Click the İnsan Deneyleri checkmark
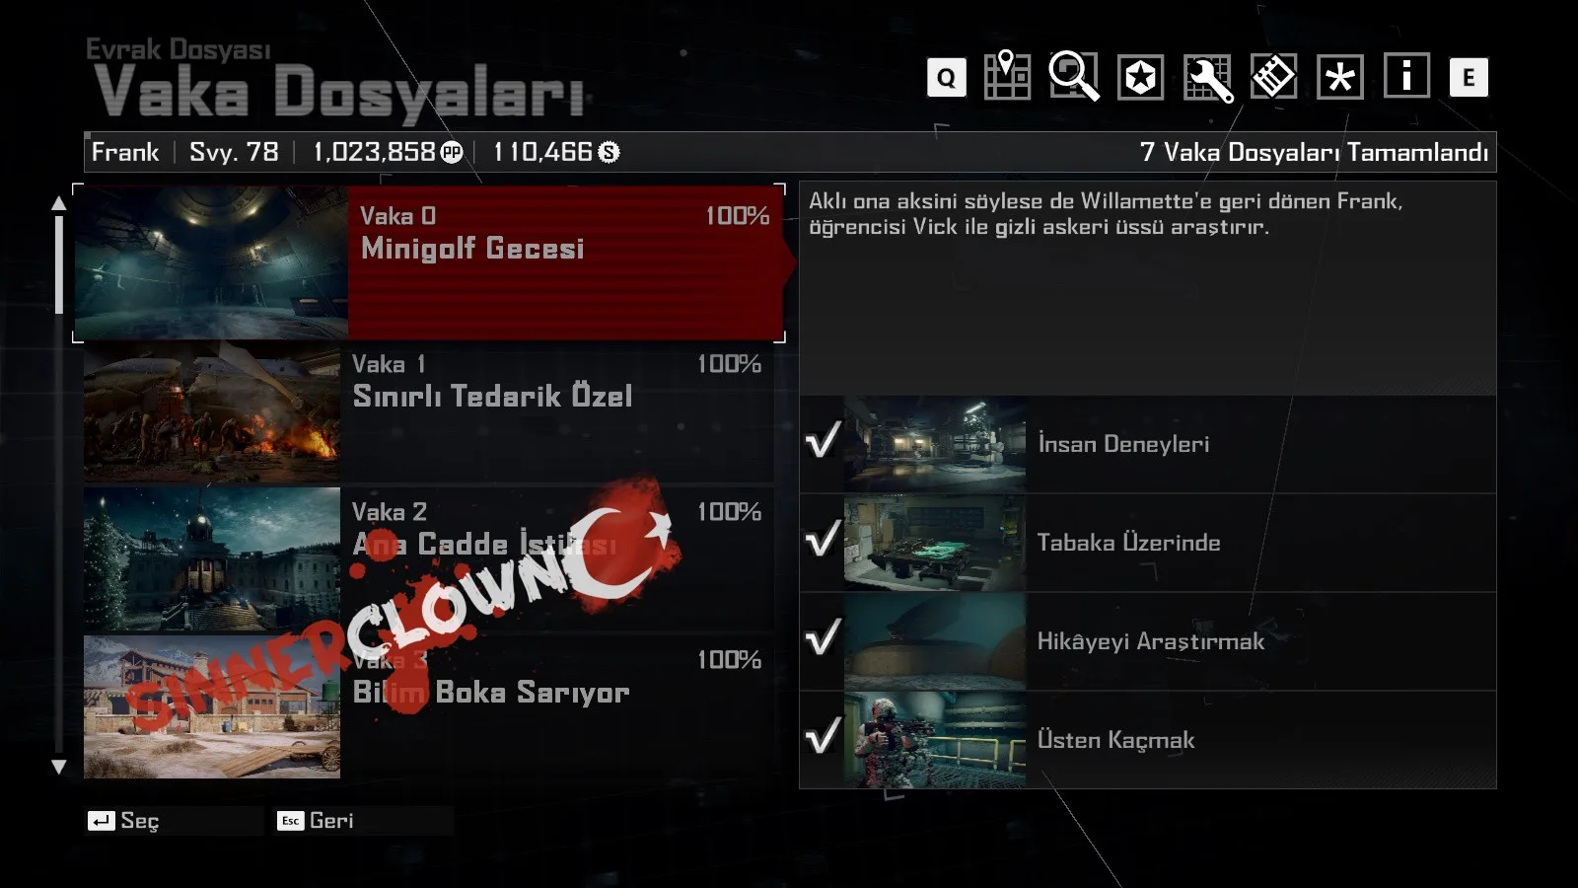 coord(823,440)
